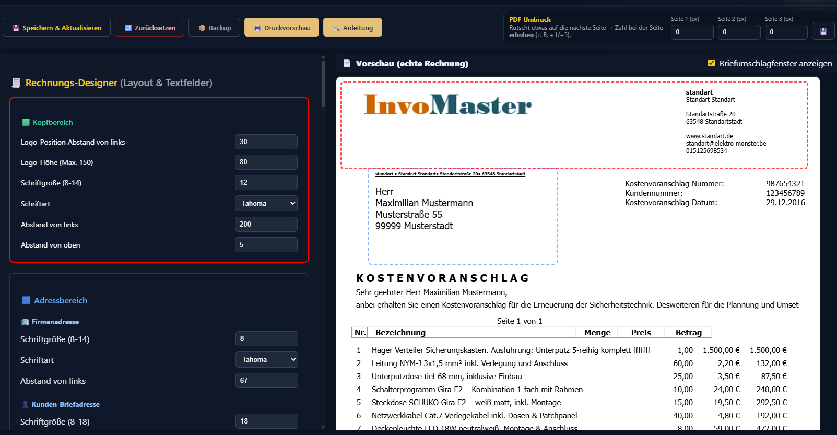Click the Firmenadresse building icon
This screenshot has height=435, width=837.
click(x=25, y=322)
